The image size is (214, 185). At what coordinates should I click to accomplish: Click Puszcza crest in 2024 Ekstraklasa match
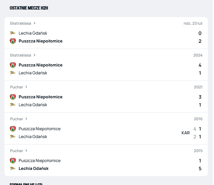(x=13, y=65)
